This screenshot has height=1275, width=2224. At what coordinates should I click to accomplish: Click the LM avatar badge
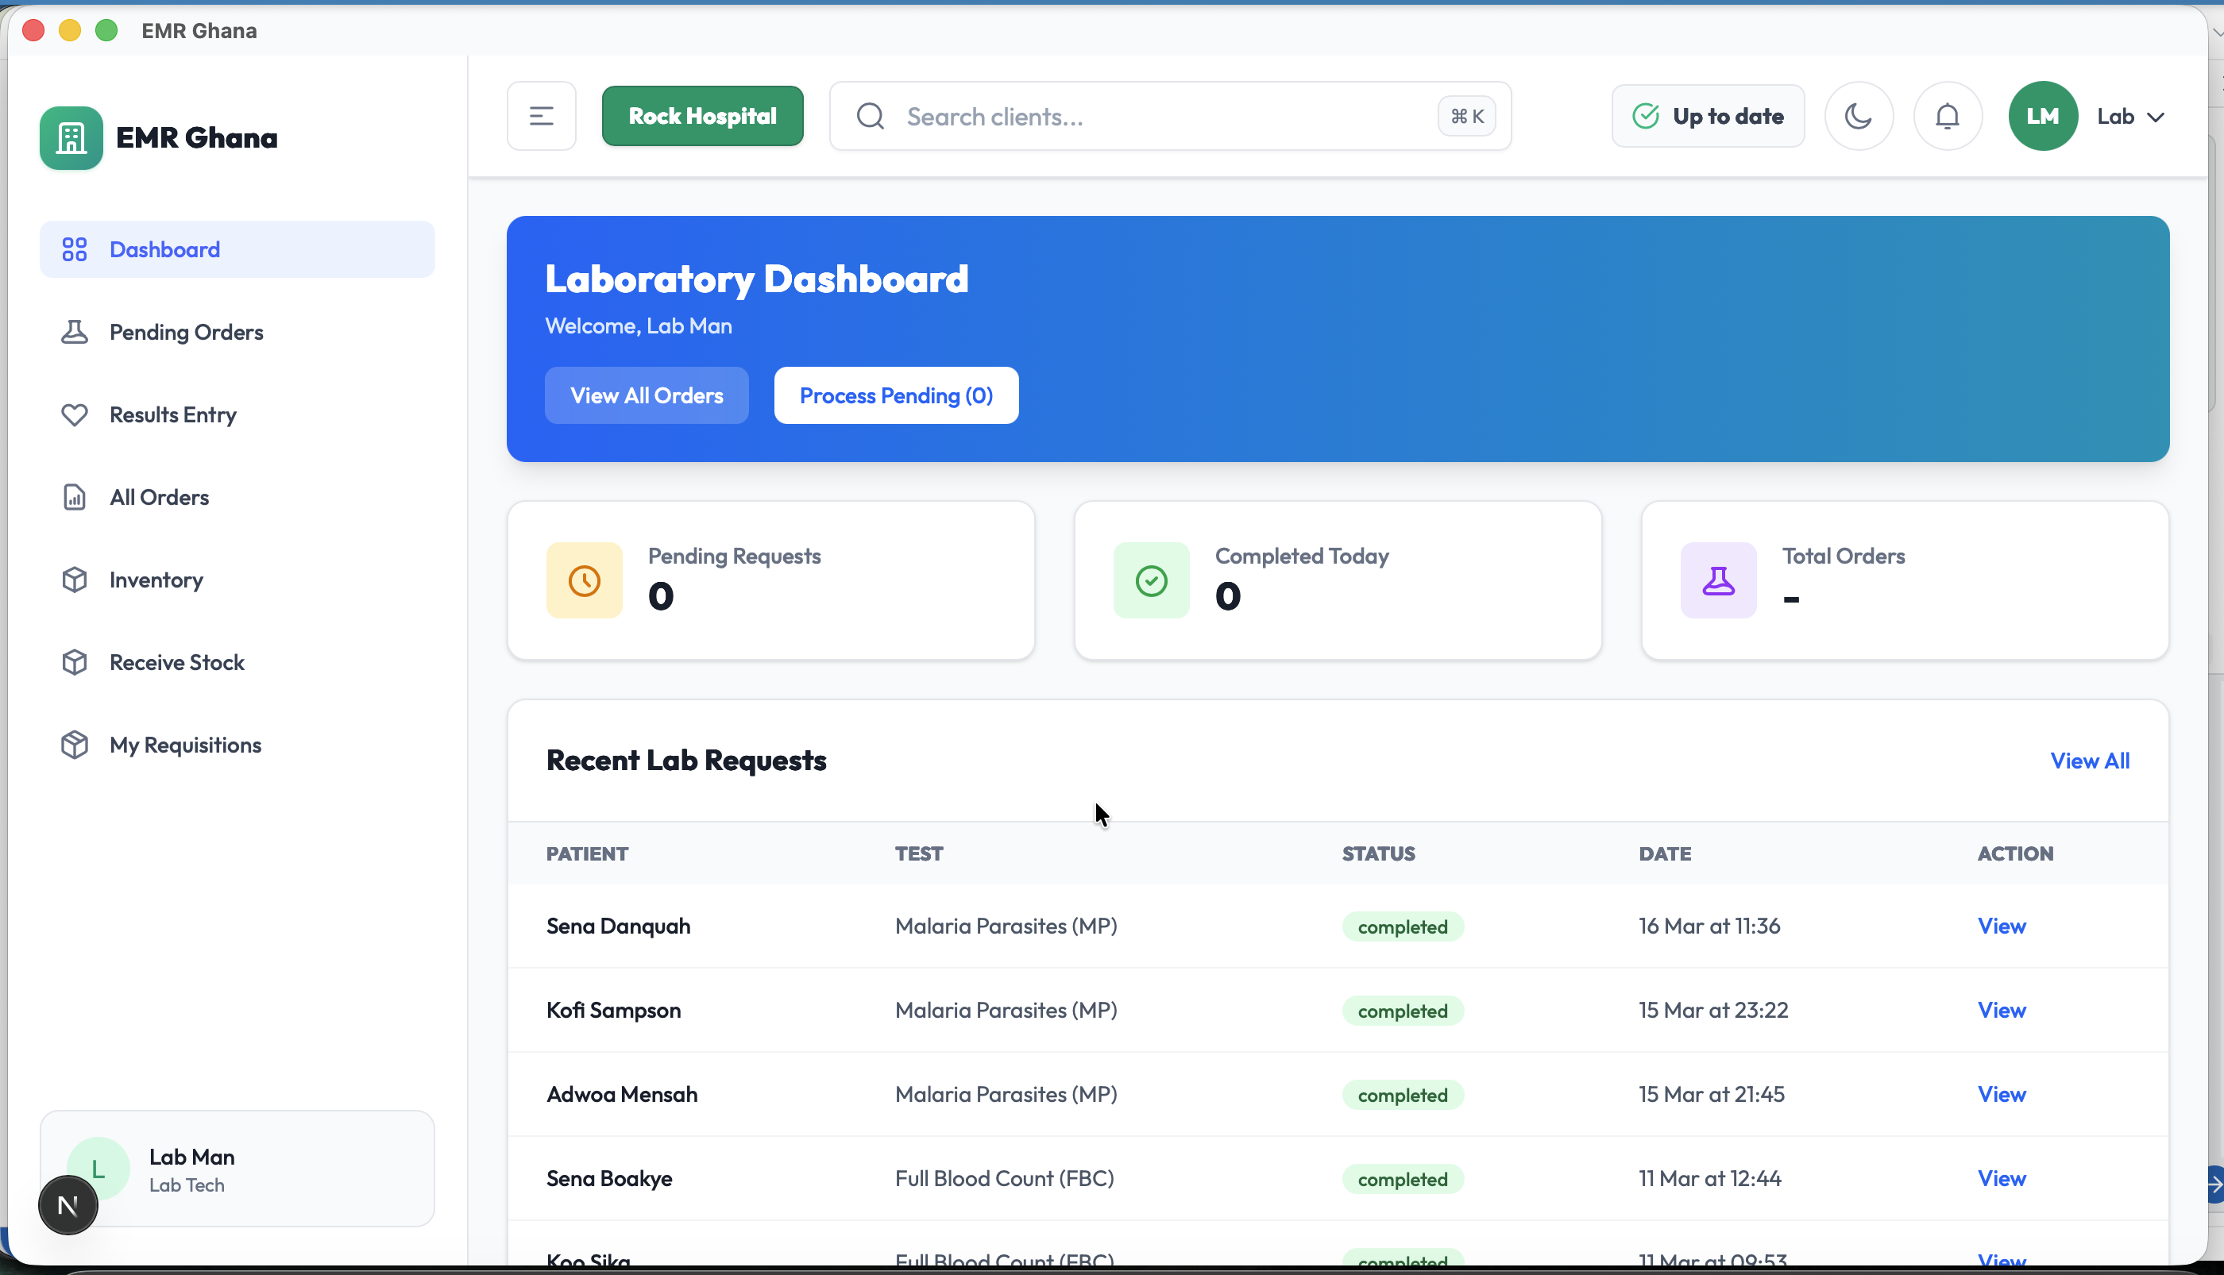coord(2042,114)
